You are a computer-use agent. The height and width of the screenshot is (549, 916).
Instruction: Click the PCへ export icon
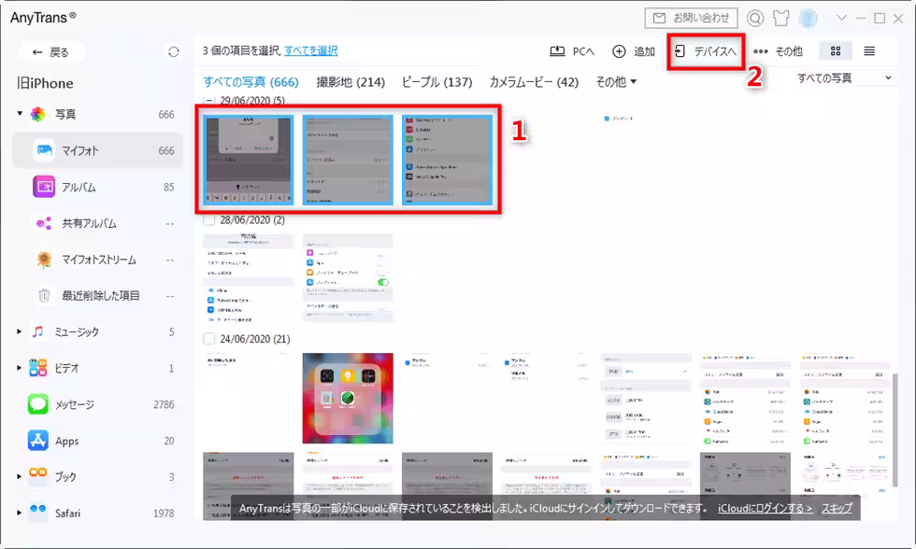[559, 52]
